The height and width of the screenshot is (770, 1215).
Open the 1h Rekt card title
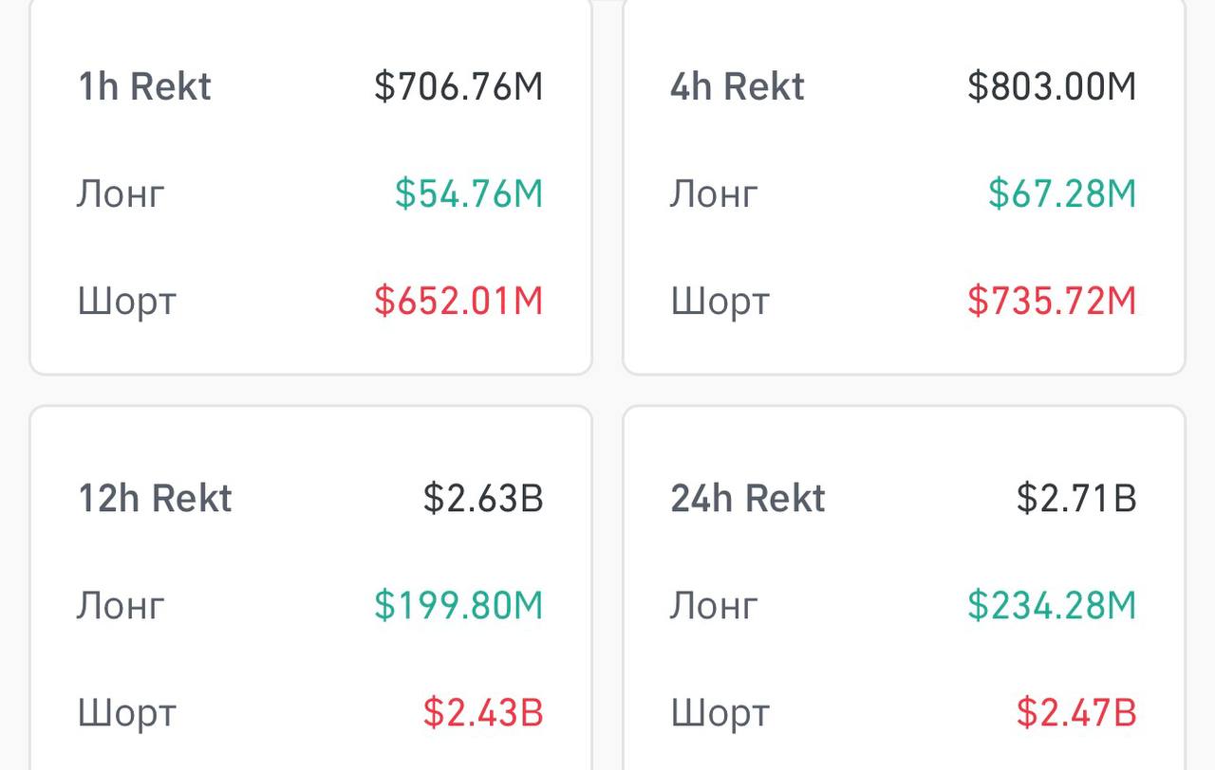coord(144,86)
